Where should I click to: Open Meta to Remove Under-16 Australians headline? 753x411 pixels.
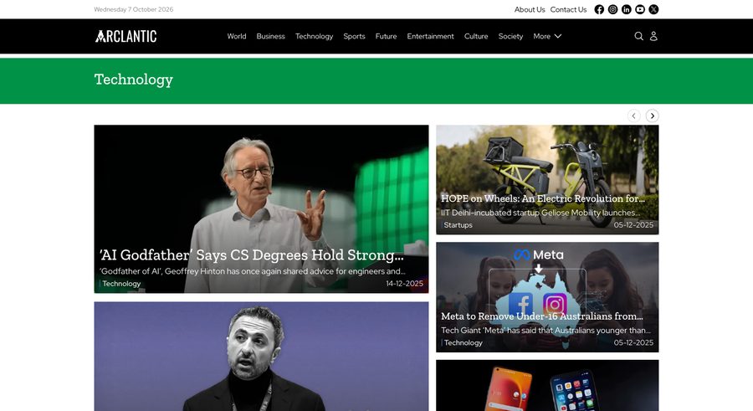(x=541, y=316)
